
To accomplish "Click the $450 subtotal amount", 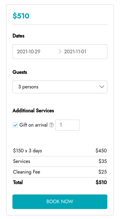I will (101, 151).
